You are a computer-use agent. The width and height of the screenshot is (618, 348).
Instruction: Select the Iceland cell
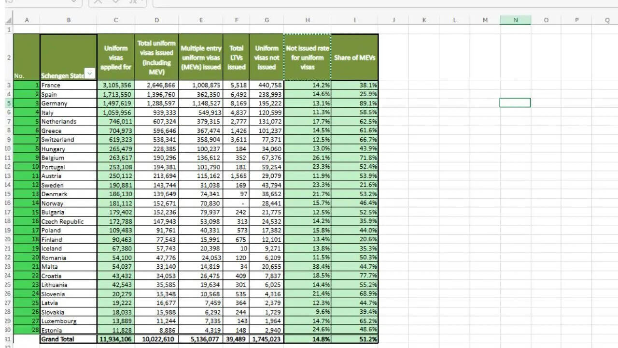(x=68, y=248)
